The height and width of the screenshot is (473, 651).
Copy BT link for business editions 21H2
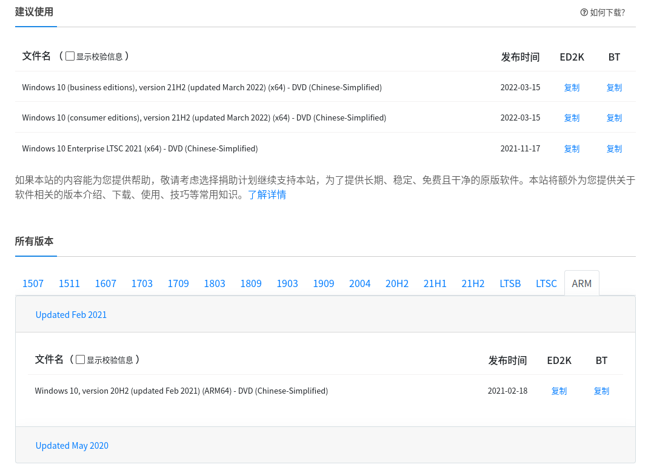(614, 88)
